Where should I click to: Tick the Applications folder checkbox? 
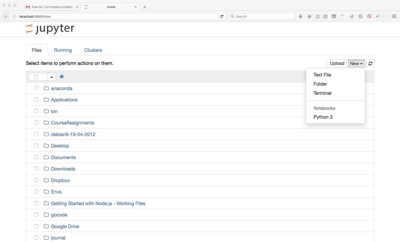tap(36, 99)
